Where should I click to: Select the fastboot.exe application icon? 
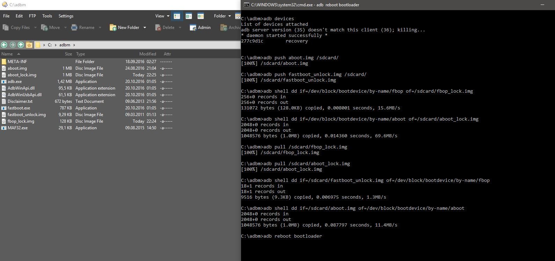coord(4,108)
